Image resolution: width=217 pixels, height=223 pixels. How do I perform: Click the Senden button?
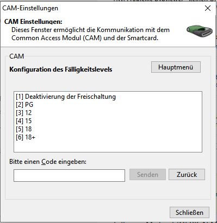[147, 175]
